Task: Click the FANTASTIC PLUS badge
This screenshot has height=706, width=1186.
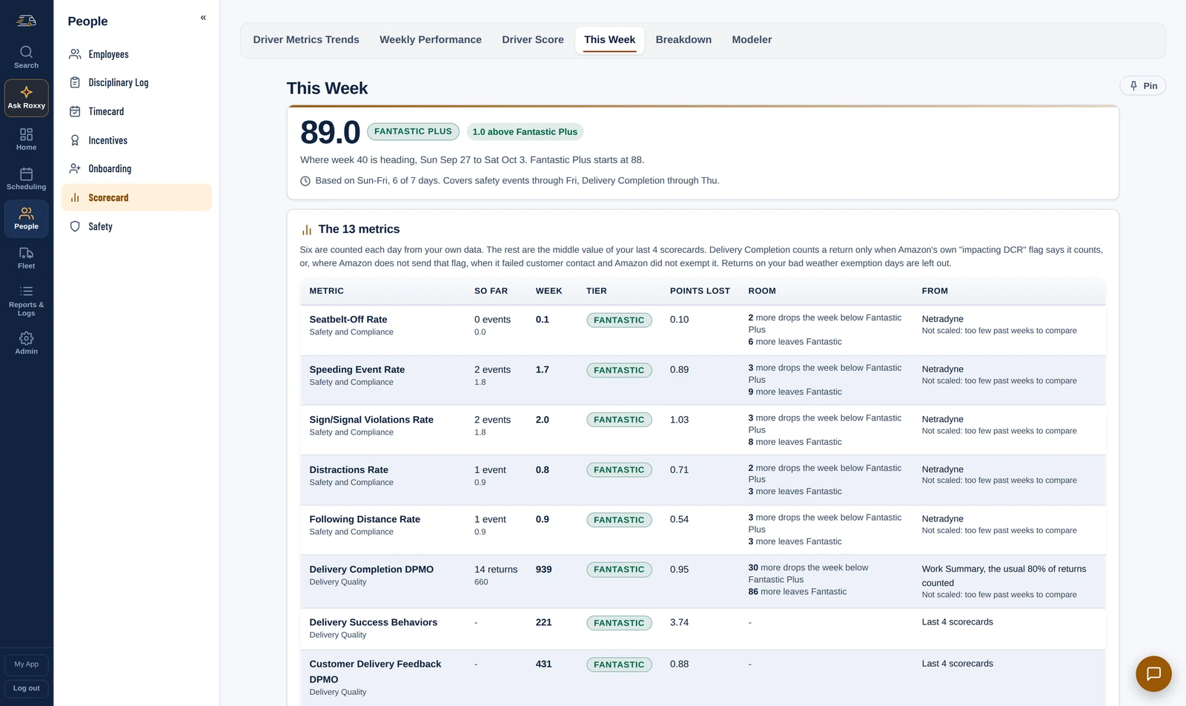Action: 413,132
